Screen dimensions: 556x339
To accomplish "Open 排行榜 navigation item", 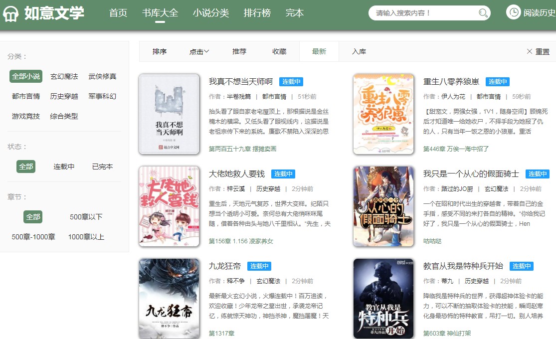I will (x=257, y=13).
